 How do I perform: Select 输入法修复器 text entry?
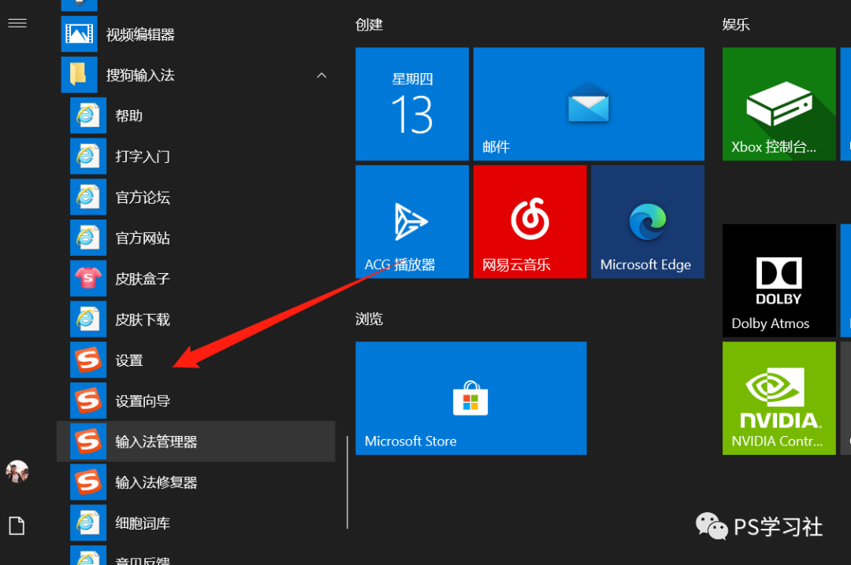(x=156, y=482)
